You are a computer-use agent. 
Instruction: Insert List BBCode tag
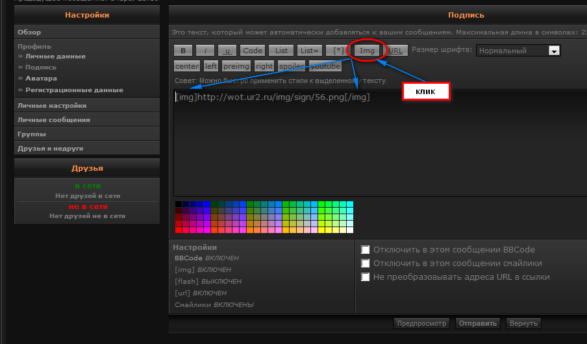[281, 51]
